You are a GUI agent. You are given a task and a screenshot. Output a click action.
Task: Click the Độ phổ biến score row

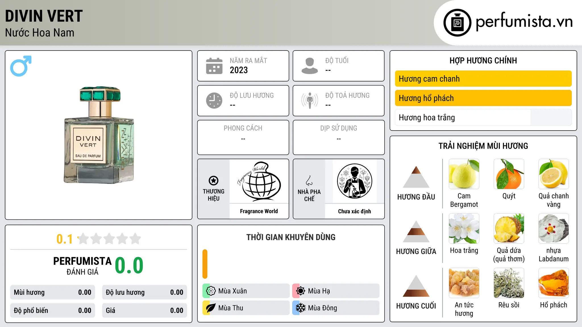coord(53,311)
